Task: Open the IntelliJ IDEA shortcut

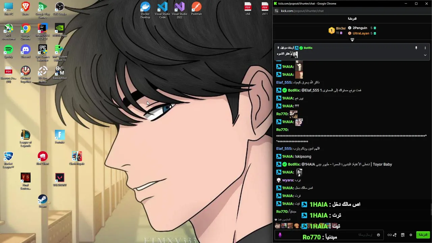Action: tap(43, 32)
